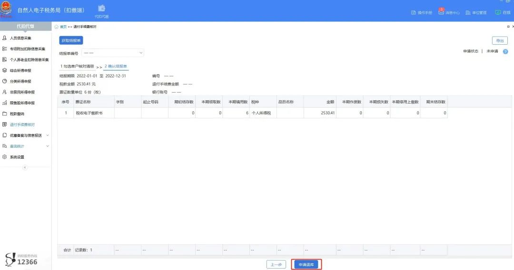
Task: Select 退付手续费核对 in the sidebar
Action: (22, 125)
